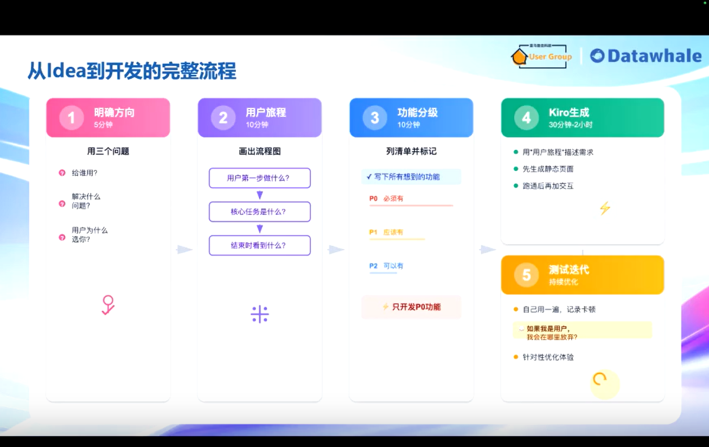
Task: Click step number 3 circle
Action: (x=374, y=118)
